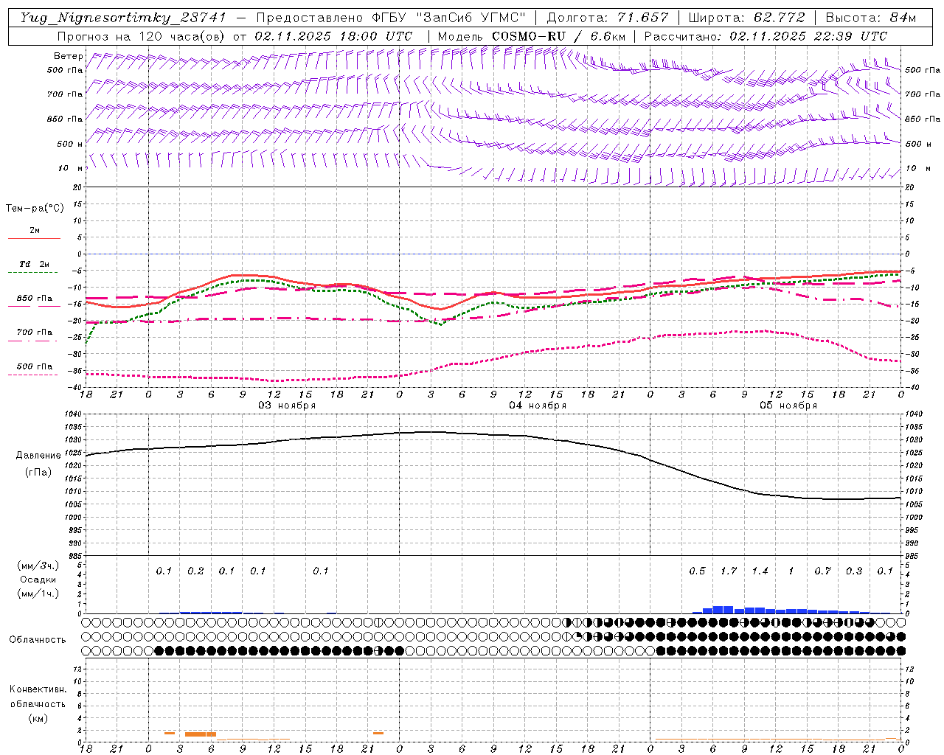Click the station title Yug_Nignesortimky_23741
Screen dimensions: 944x755
coord(123,18)
